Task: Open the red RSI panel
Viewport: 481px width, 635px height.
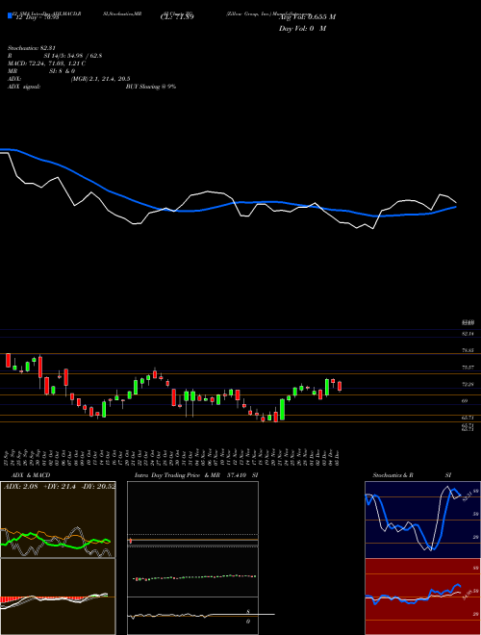Action: point(422,597)
